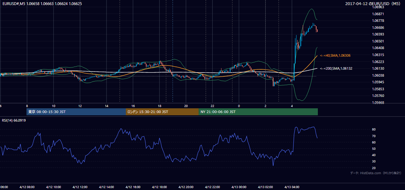Image resolution: width=405 pixels, height=190 pixels.
Task: Click price axis value 1.06778
Action: [378, 21]
